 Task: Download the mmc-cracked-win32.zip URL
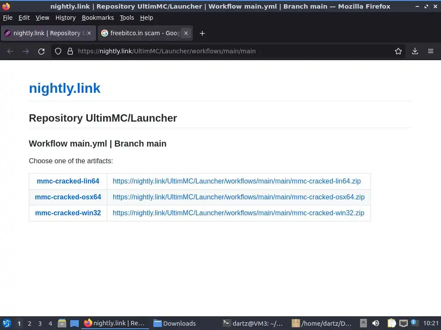(238, 213)
